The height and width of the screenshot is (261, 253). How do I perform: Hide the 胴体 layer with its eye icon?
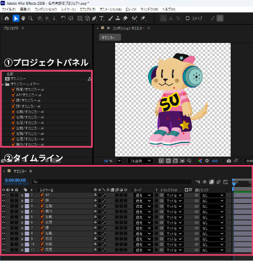3,212
